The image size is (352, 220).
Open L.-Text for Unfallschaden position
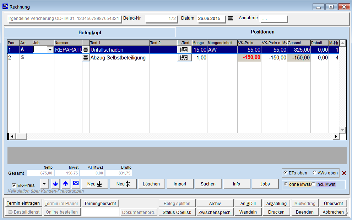point(184,50)
